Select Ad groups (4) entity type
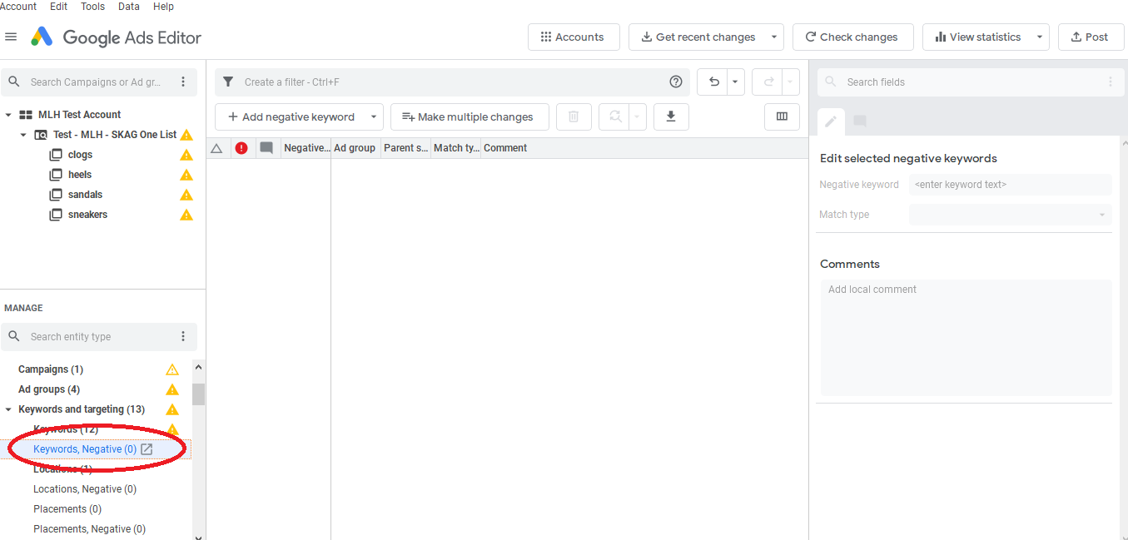 pyautogui.click(x=49, y=389)
